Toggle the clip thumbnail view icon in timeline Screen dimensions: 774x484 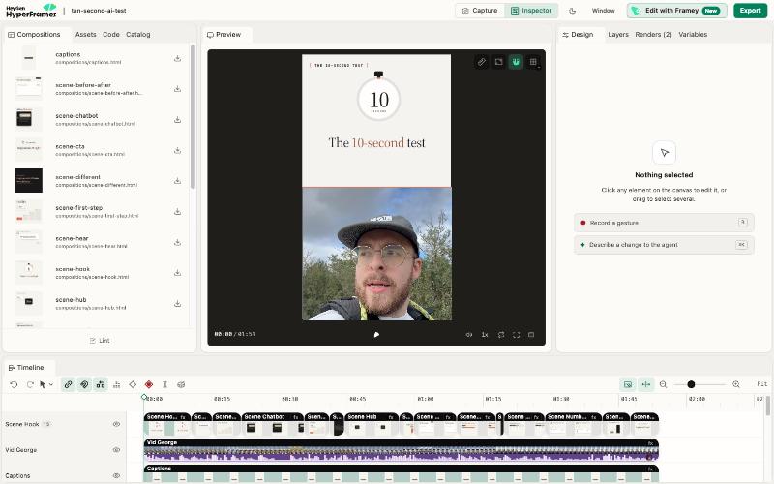pos(628,384)
